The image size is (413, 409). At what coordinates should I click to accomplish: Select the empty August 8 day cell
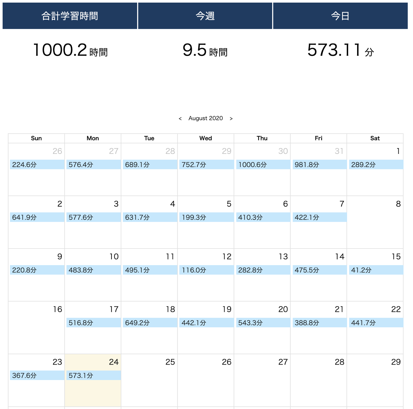tap(375, 229)
